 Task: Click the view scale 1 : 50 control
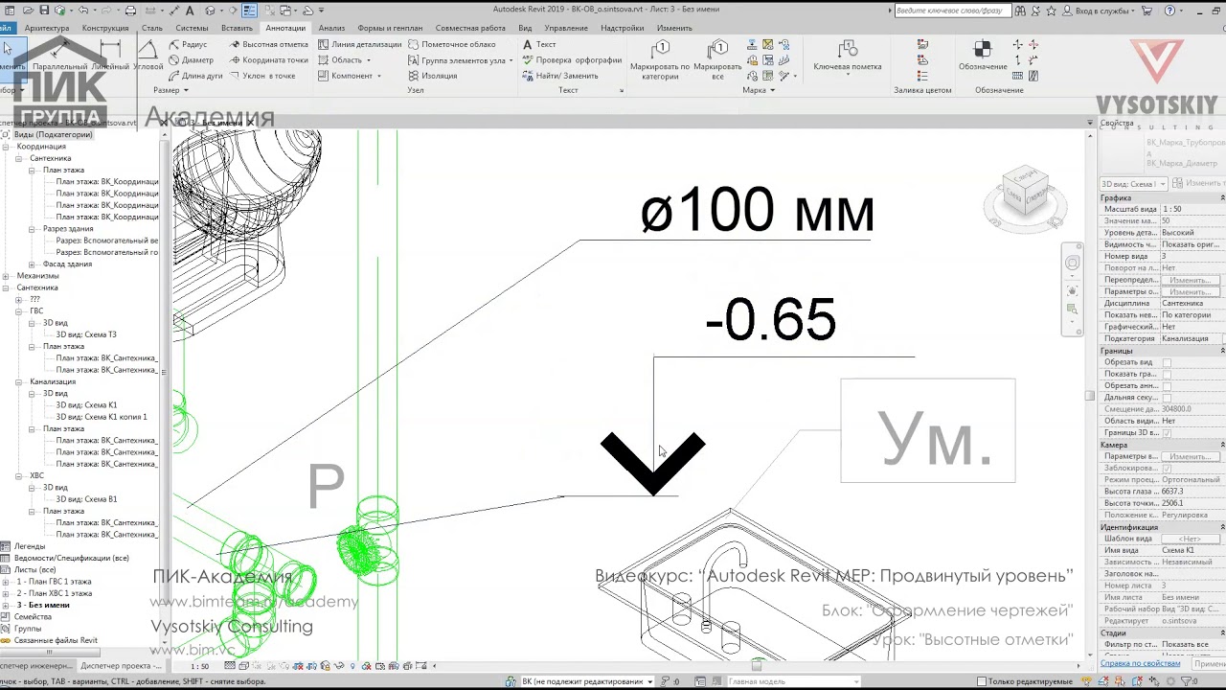[x=199, y=666]
